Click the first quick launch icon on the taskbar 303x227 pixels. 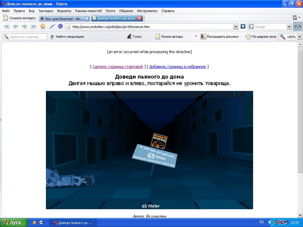34,223
